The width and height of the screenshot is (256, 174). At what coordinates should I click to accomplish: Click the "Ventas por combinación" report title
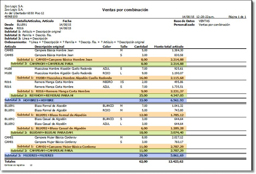pyautogui.click(x=125, y=10)
